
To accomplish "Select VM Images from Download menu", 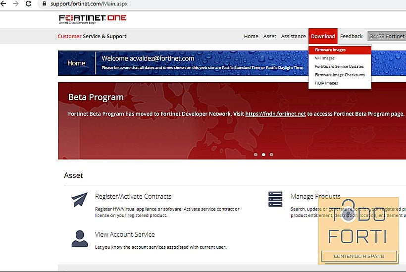I will pos(340,58).
